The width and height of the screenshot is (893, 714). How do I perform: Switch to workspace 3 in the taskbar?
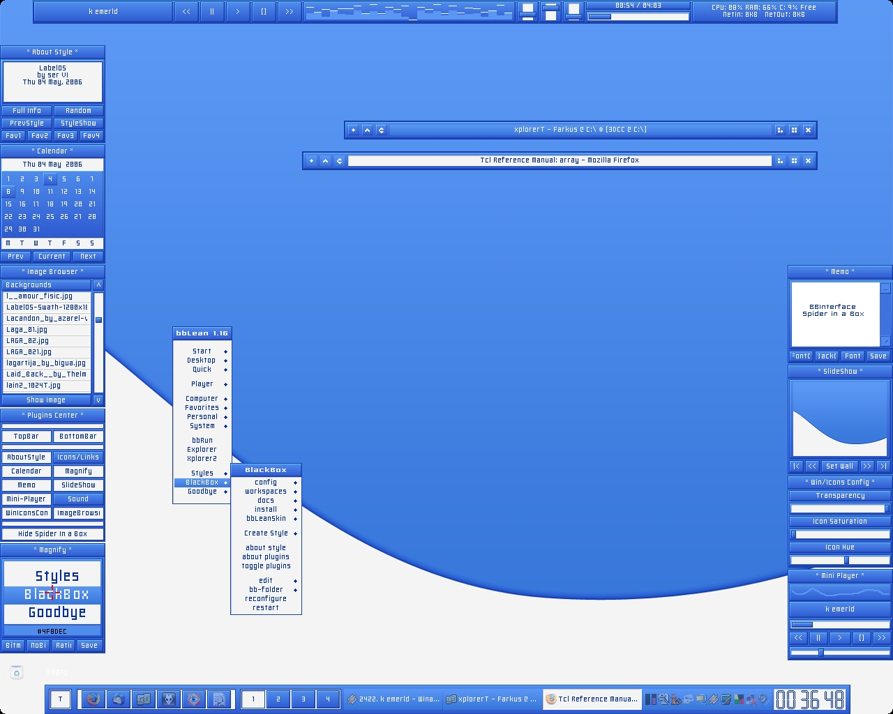tap(303, 699)
